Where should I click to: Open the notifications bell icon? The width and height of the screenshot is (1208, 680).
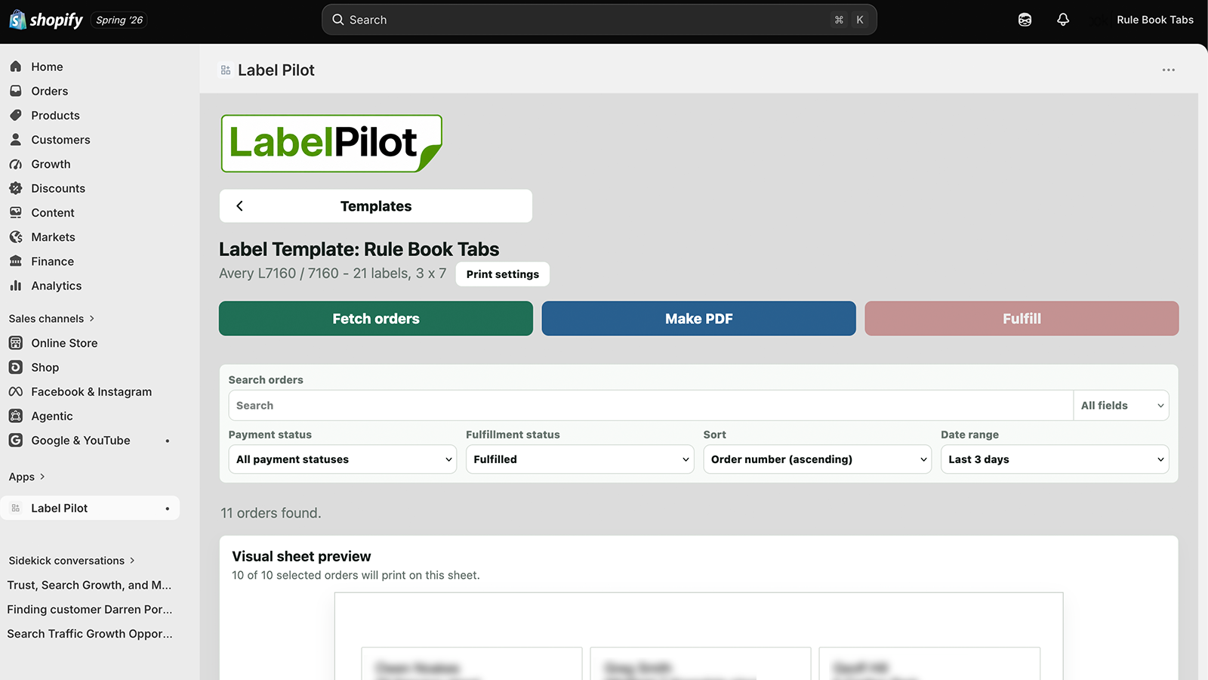1063,20
